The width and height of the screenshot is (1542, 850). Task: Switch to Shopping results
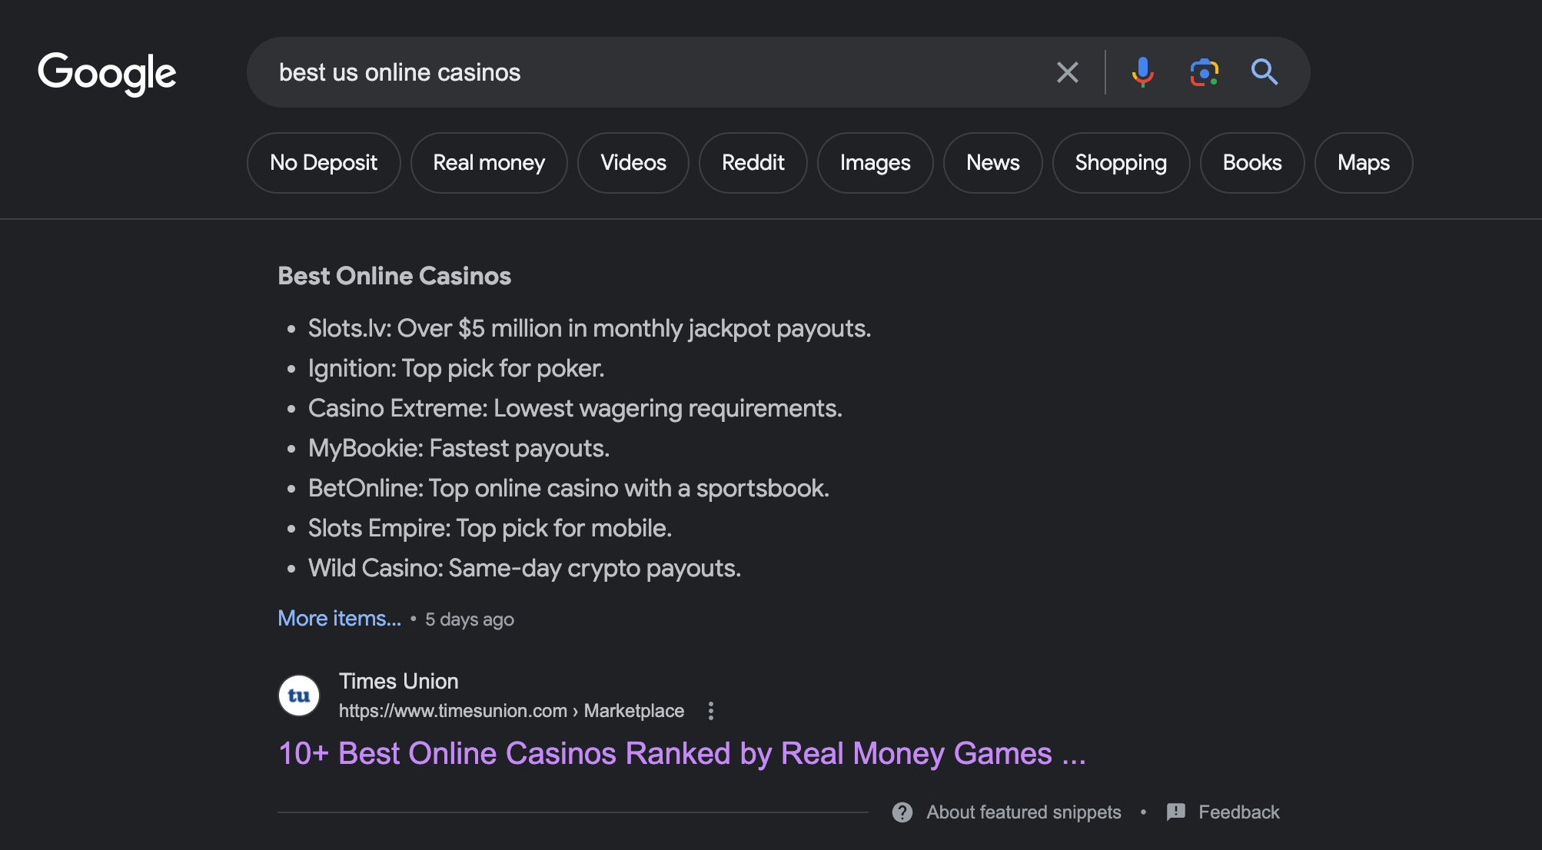click(x=1121, y=162)
